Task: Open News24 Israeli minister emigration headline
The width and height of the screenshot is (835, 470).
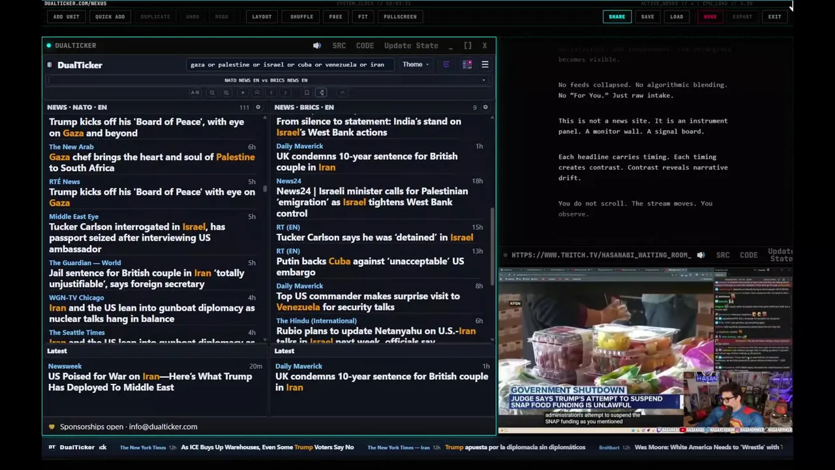Action: (372, 202)
